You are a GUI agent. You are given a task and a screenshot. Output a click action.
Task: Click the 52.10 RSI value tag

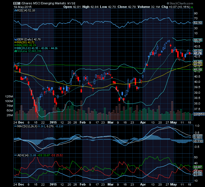(198, 23)
